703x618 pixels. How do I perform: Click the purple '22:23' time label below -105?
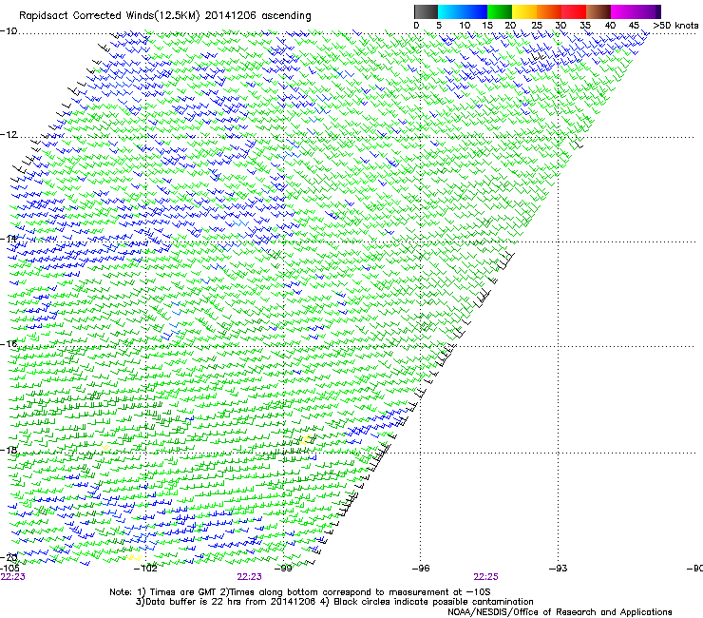(x=13, y=577)
